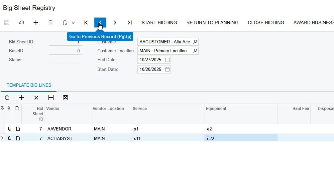This screenshot has width=334, height=195.
Task: Click RETURN TO PLANNING action
Action: coord(212,23)
